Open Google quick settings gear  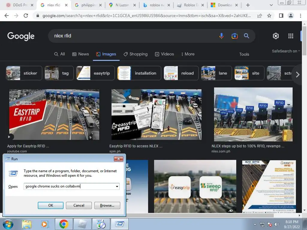(x=276, y=36)
